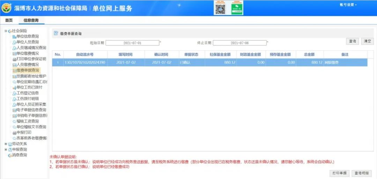Click the 880.12 value under 总金额

(x=310, y=63)
